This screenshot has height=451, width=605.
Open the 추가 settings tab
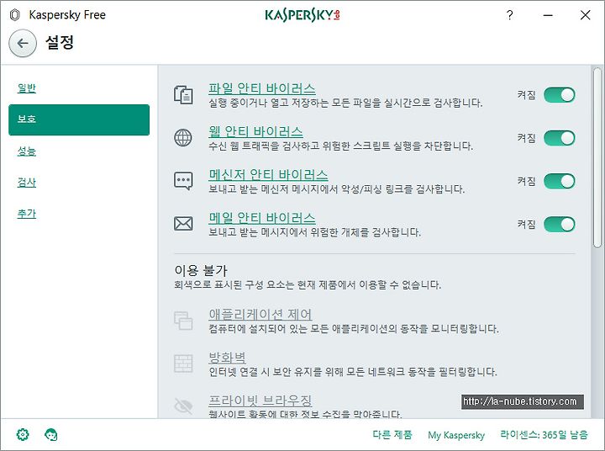(x=27, y=214)
